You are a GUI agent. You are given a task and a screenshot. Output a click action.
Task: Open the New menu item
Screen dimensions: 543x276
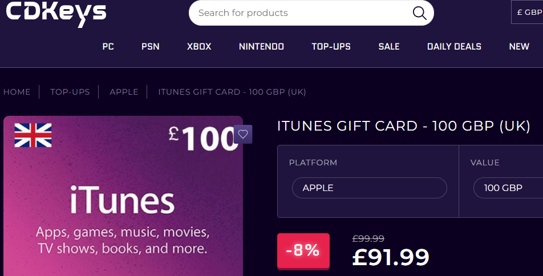point(519,47)
